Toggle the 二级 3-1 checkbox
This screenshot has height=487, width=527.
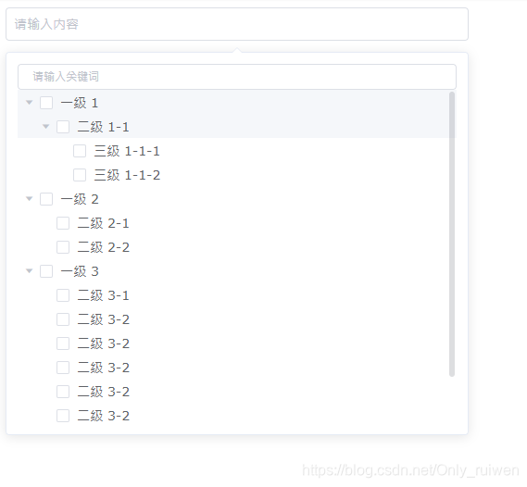(x=63, y=295)
